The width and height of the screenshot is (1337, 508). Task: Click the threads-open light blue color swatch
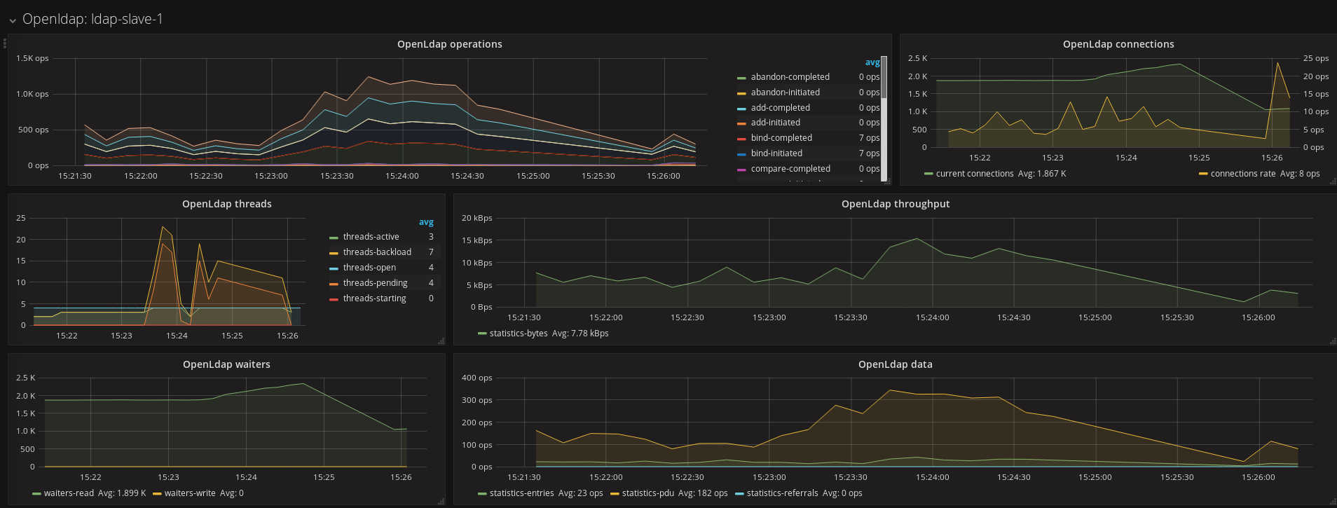[334, 268]
